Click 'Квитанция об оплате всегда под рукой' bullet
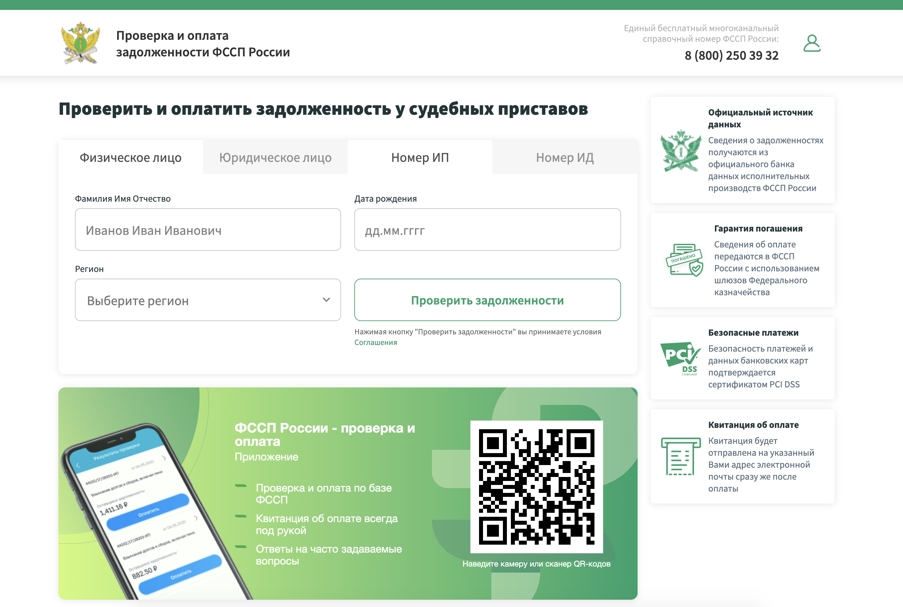Viewport: 903px width, 607px height. tap(327, 524)
